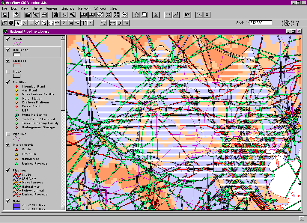Toggle the Nphi theme checkbox
This screenshot has width=307, height=223.
8,201
